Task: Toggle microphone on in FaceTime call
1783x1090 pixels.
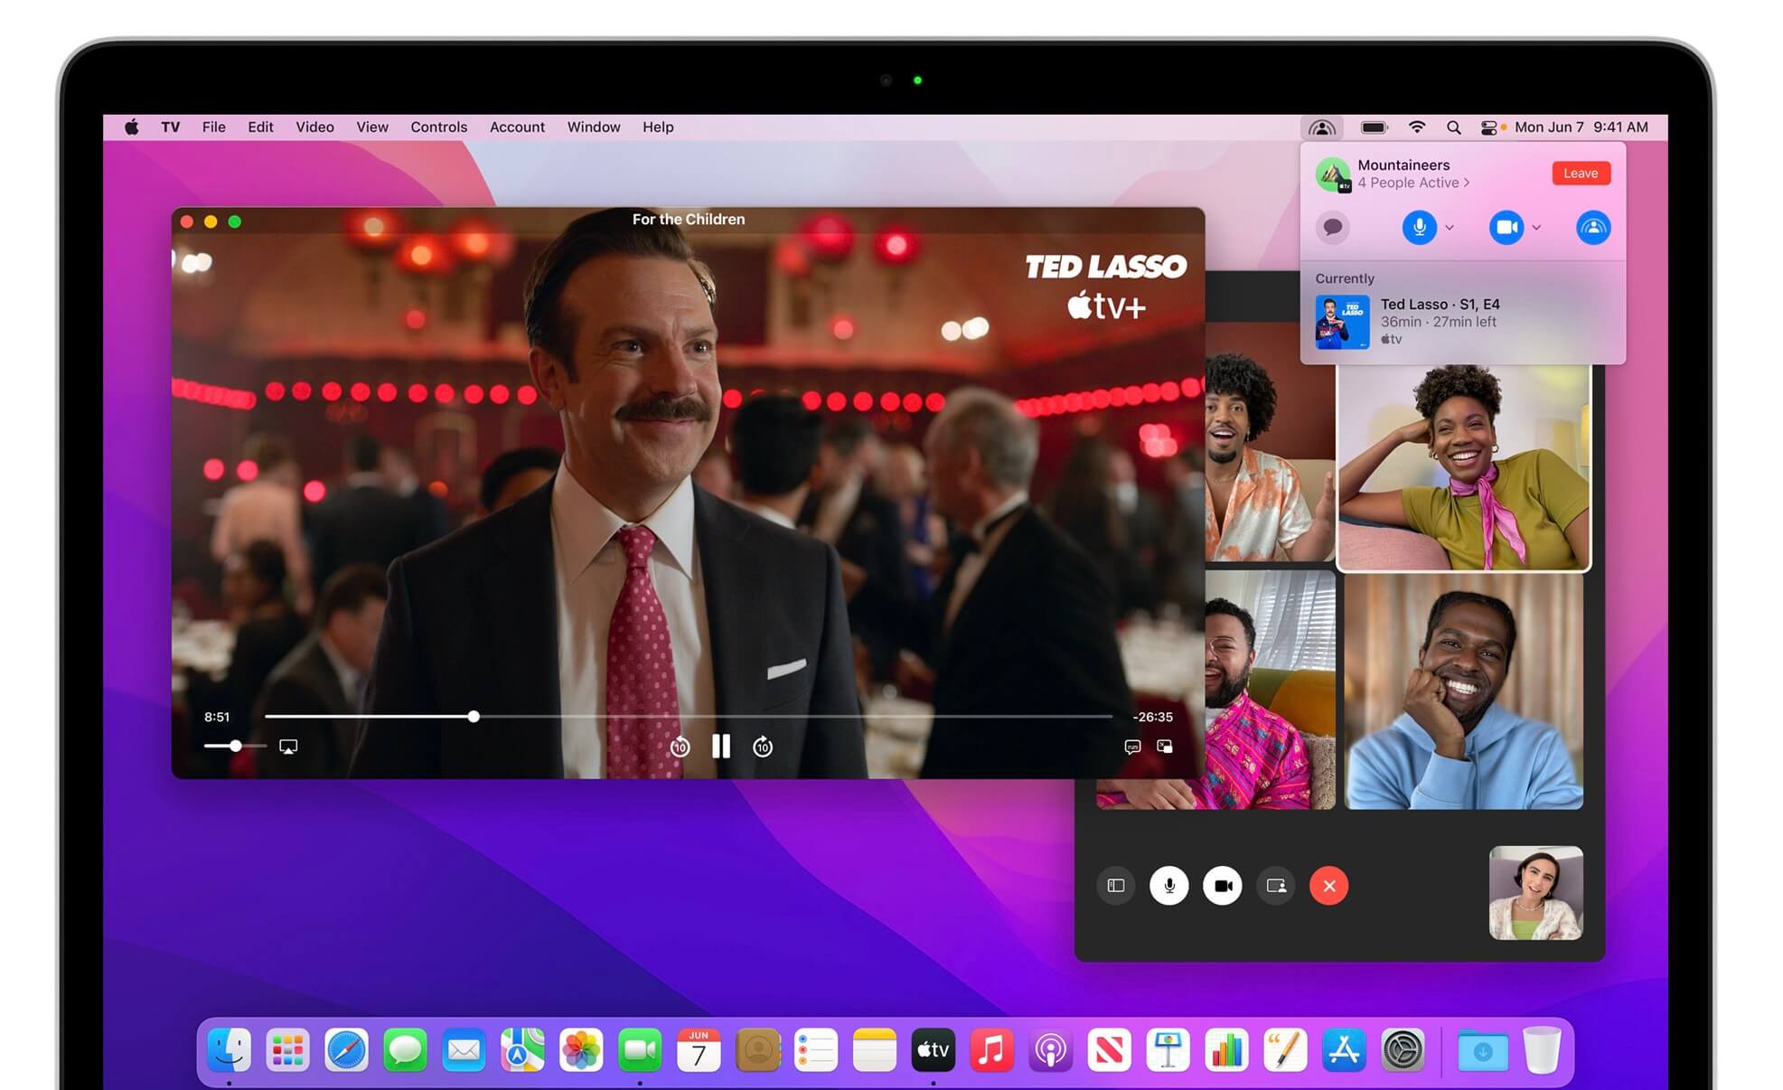Action: click(1167, 884)
